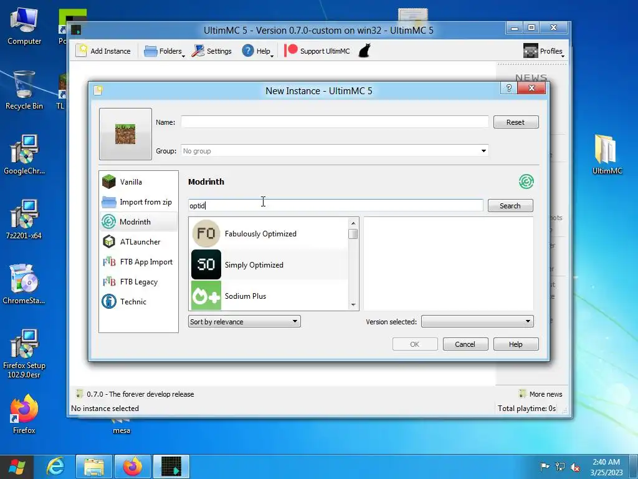
Task: Click the muted volume tray icon
Action: (x=575, y=467)
